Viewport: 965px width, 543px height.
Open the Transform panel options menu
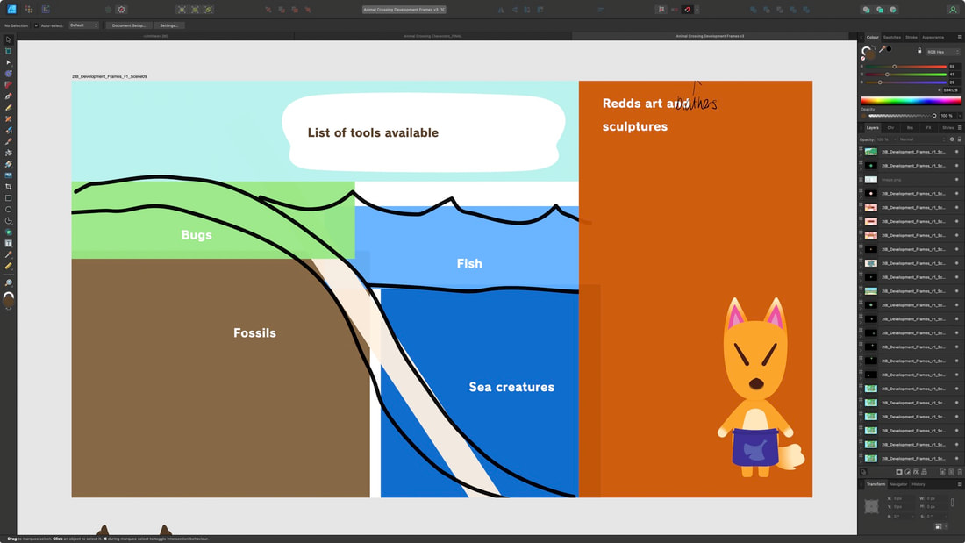tap(960, 484)
